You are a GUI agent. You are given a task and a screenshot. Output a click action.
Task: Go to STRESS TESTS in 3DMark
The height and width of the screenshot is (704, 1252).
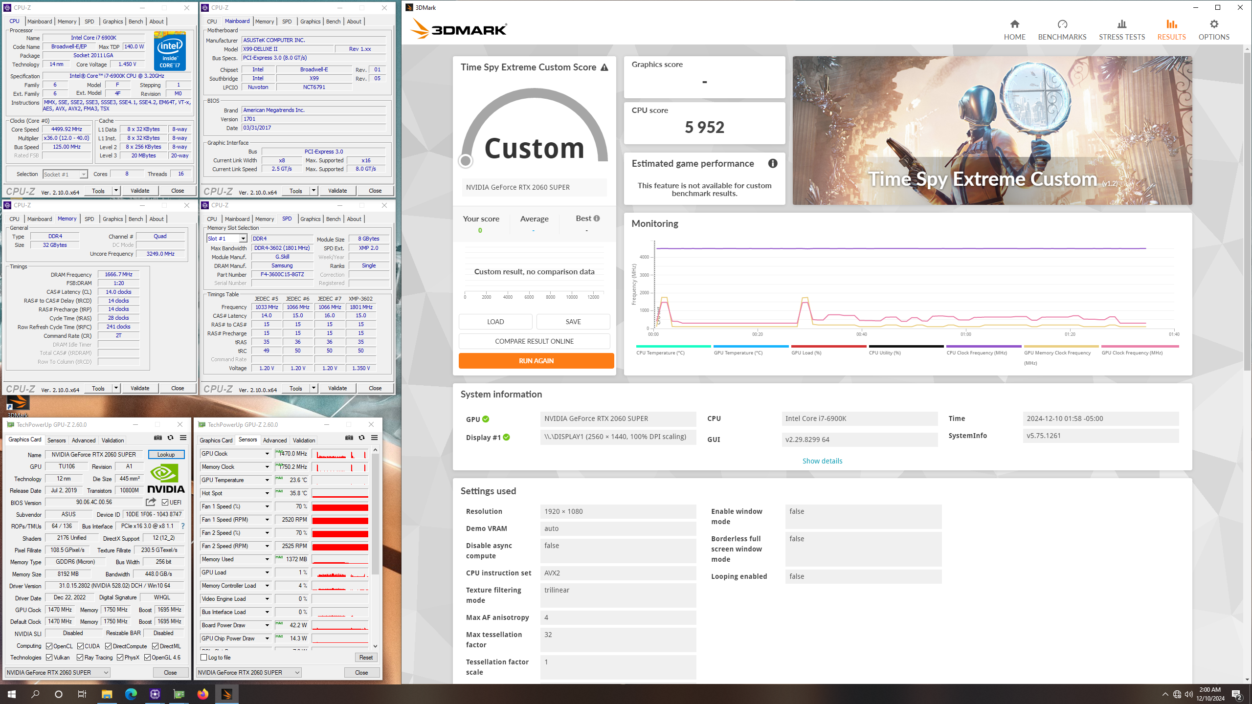(1121, 30)
